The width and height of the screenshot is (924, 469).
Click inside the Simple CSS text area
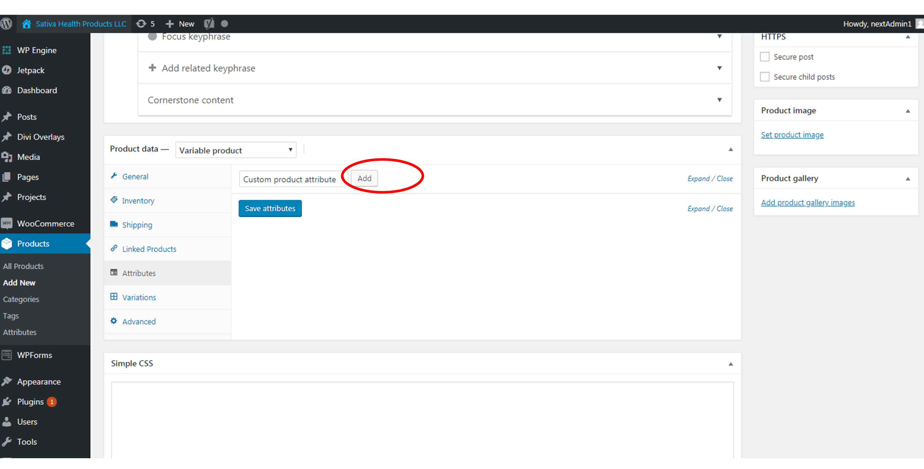coord(422,419)
